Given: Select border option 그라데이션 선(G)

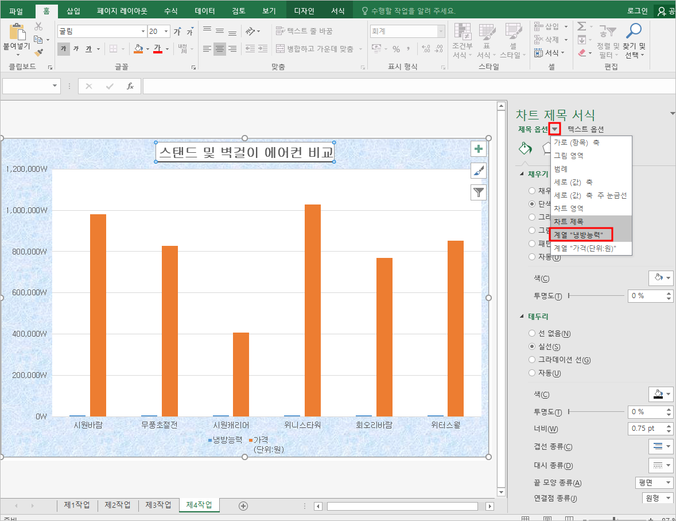Looking at the screenshot, I should (x=532, y=360).
